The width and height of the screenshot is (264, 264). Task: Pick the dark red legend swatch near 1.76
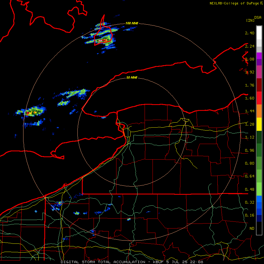259,85
